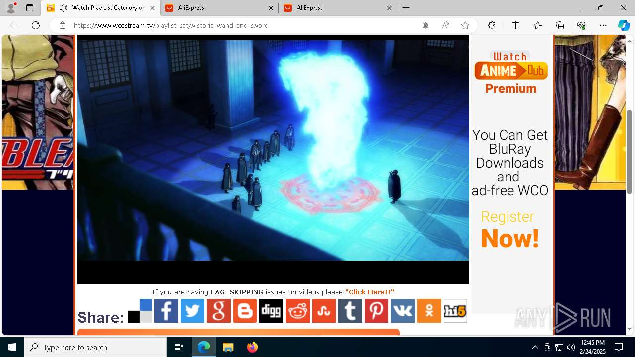
Task: Share via the Delicious icon
Action: (140, 311)
